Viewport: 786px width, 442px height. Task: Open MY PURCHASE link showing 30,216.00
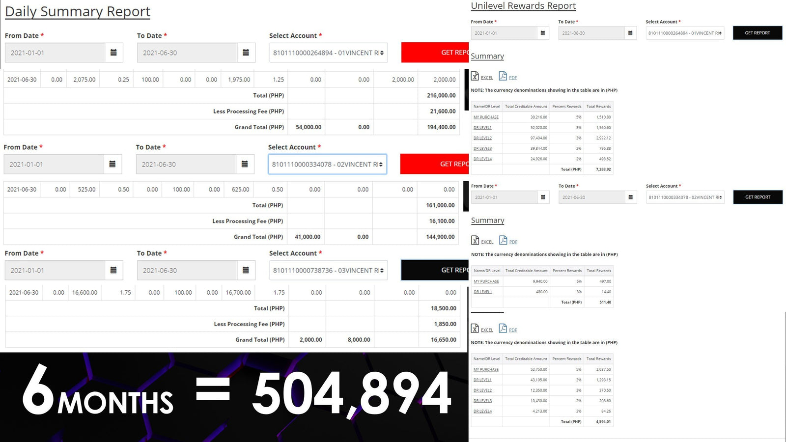coord(486,117)
